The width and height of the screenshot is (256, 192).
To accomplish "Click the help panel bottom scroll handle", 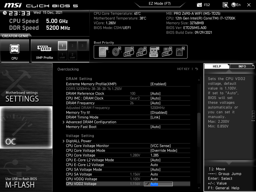I will click(229, 163).
